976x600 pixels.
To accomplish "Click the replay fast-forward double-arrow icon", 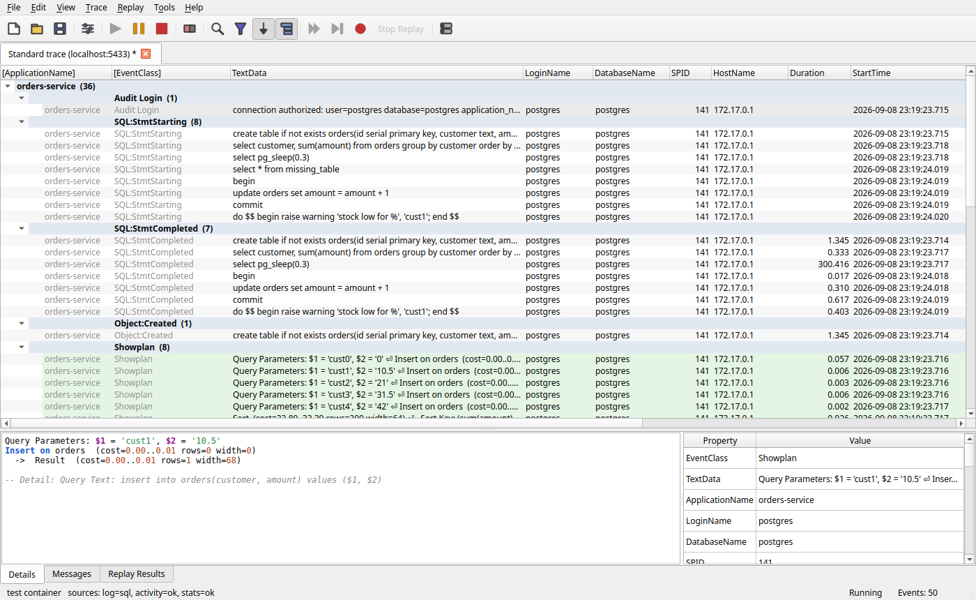I will point(314,29).
